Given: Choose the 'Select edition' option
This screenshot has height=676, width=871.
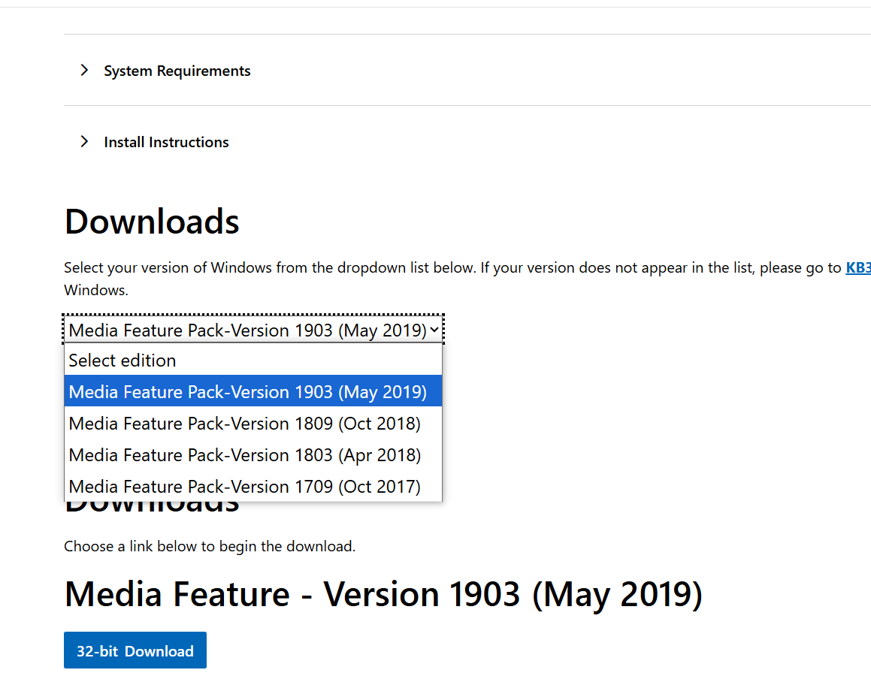Looking at the screenshot, I should [x=253, y=361].
